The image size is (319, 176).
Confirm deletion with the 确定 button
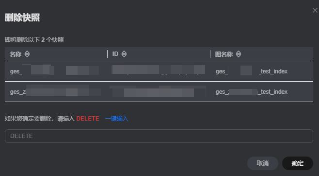coord(298,163)
